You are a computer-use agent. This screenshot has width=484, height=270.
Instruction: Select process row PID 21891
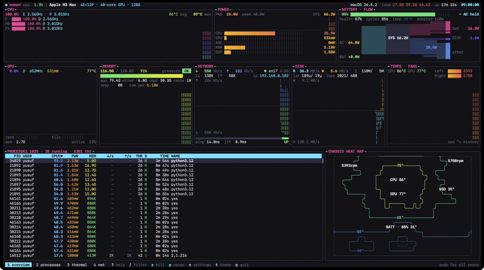pos(163,194)
